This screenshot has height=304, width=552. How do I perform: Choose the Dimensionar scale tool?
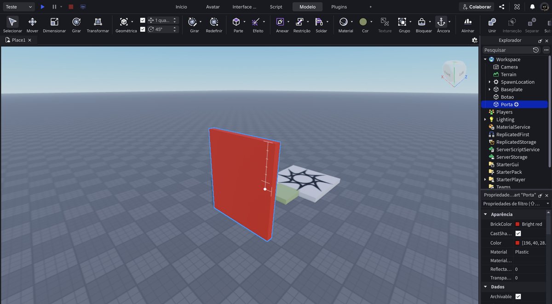54,22
